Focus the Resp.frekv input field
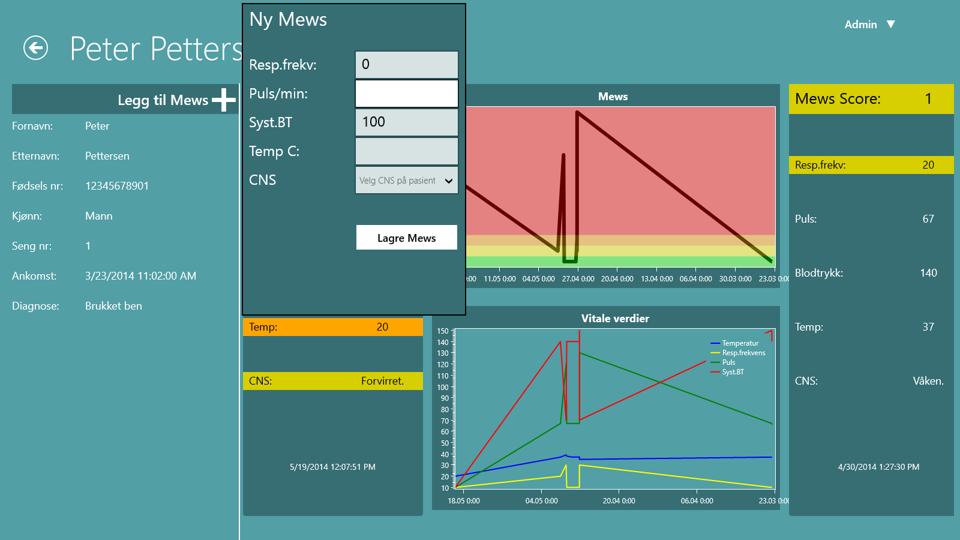Viewport: 960px width, 540px height. (407, 64)
